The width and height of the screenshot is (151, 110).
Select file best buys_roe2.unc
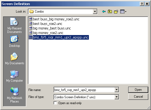pyautogui.click(x=46, y=24)
